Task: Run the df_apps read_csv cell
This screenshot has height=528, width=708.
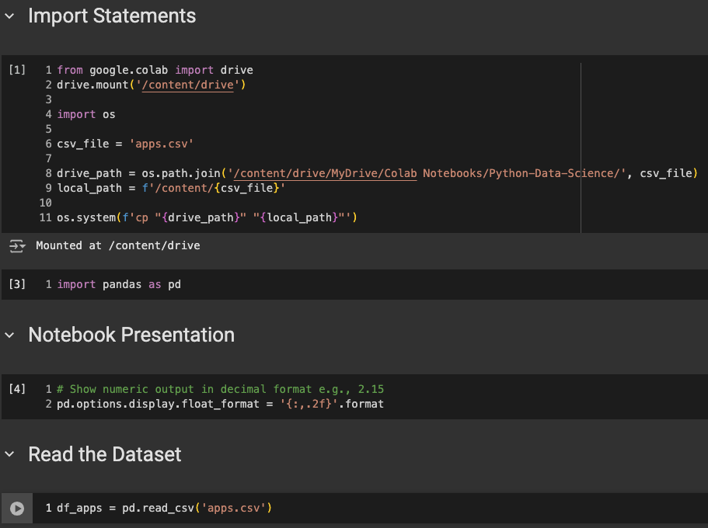Action: (17, 509)
